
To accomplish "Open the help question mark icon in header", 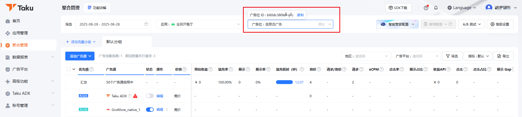I will coord(426,8).
